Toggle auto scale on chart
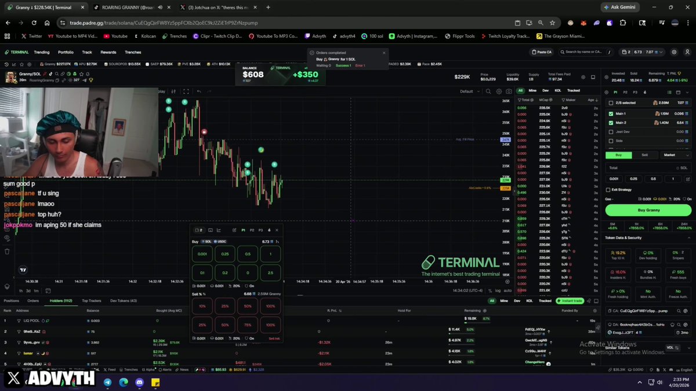 click(x=507, y=291)
